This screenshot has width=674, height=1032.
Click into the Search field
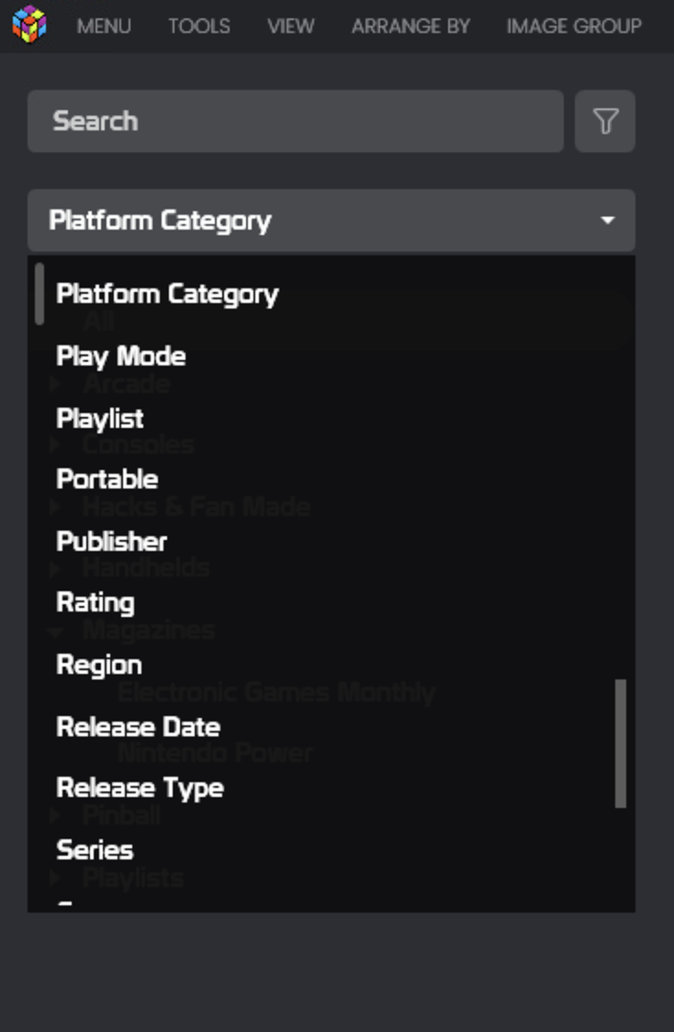(296, 121)
